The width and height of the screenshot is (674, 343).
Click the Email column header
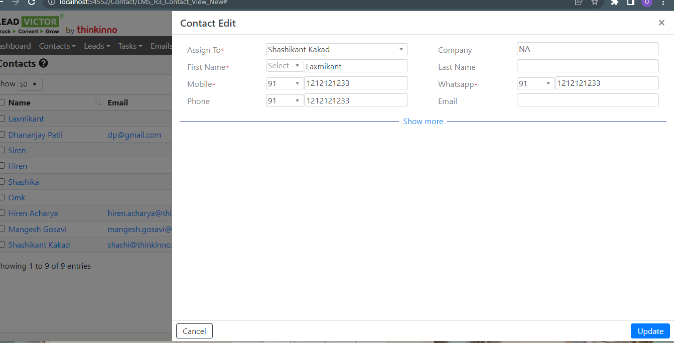coord(118,102)
